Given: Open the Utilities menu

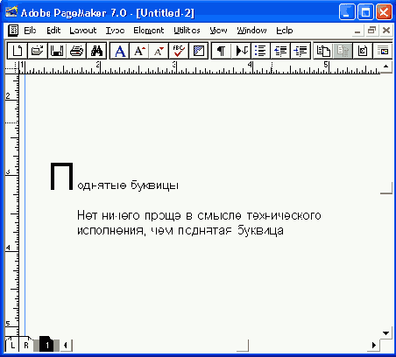Looking at the screenshot, I should tap(187, 31).
